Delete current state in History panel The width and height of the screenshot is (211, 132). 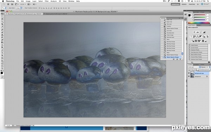pyautogui.click(x=180, y=59)
